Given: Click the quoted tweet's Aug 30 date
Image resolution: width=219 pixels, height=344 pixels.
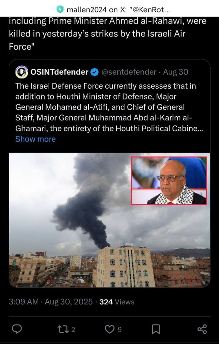Looking at the screenshot, I should coord(176,72).
